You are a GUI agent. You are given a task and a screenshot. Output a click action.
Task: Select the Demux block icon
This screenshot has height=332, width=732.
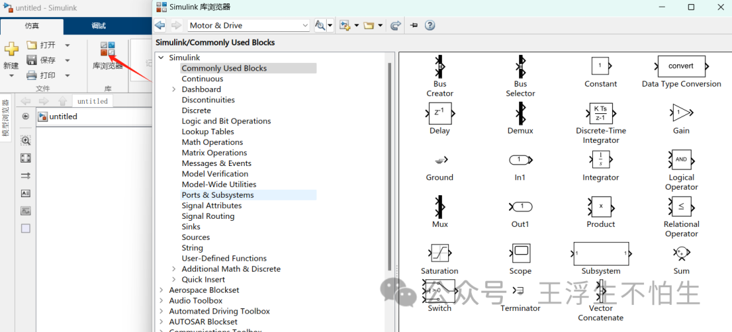520,113
